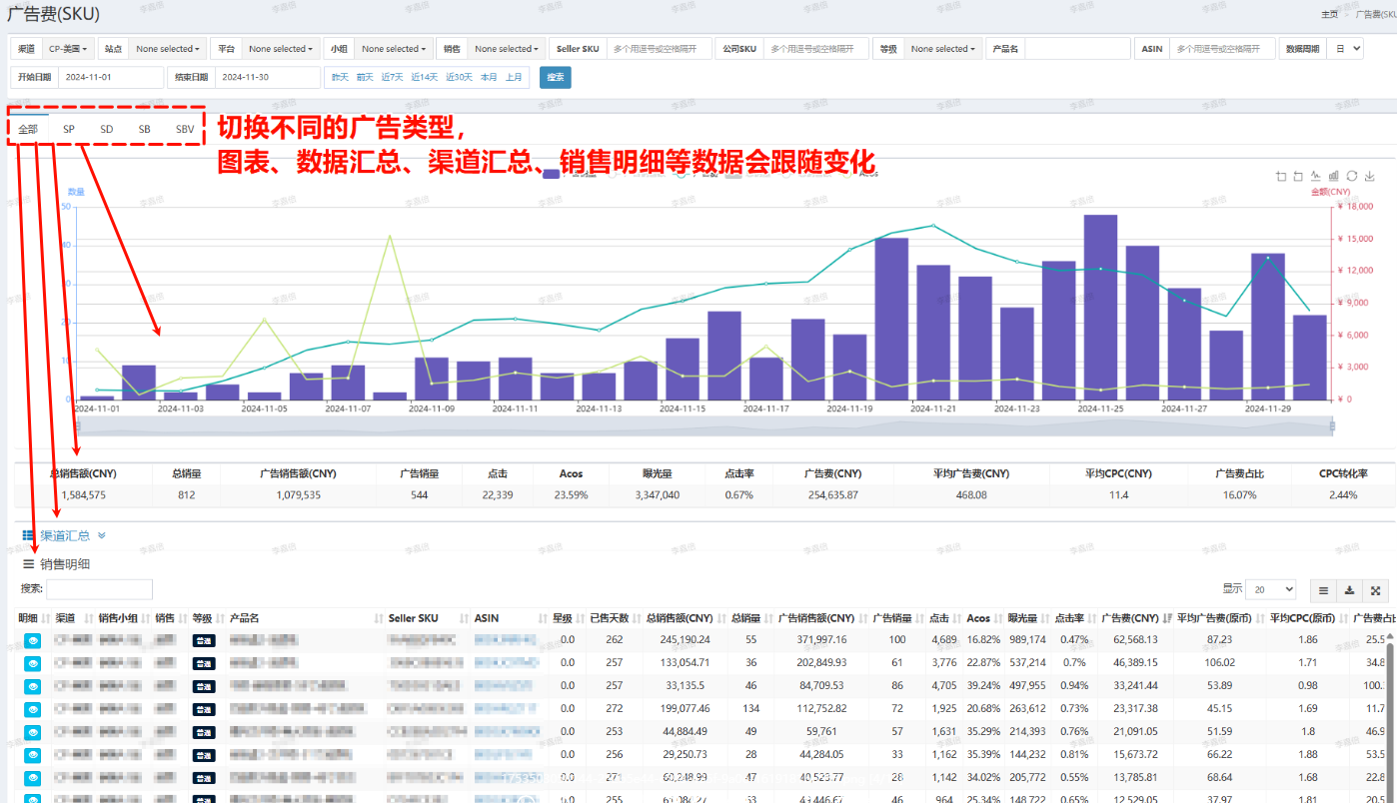Click the chart restore/refresh icon
The height and width of the screenshot is (803, 1397).
pyautogui.click(x=1352, y=176)
